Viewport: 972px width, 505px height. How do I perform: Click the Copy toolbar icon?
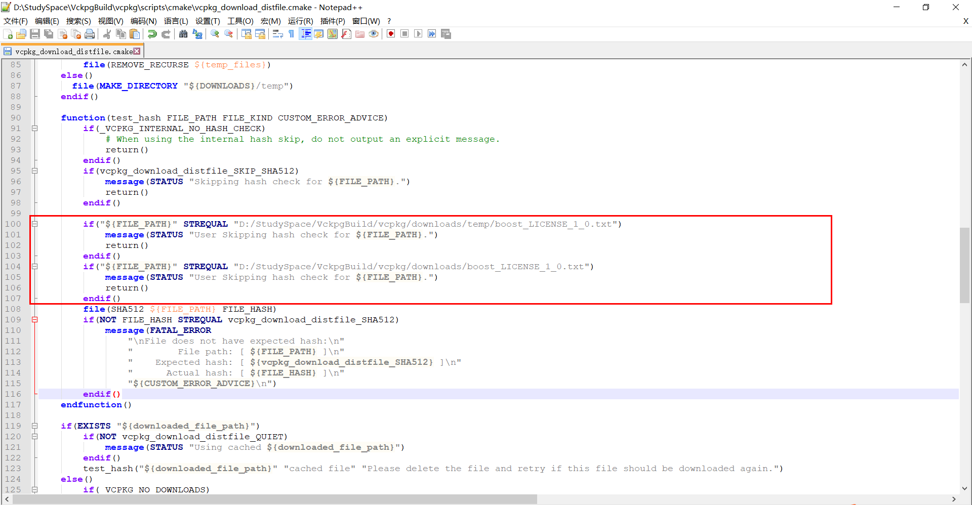(x=120, y=34)
